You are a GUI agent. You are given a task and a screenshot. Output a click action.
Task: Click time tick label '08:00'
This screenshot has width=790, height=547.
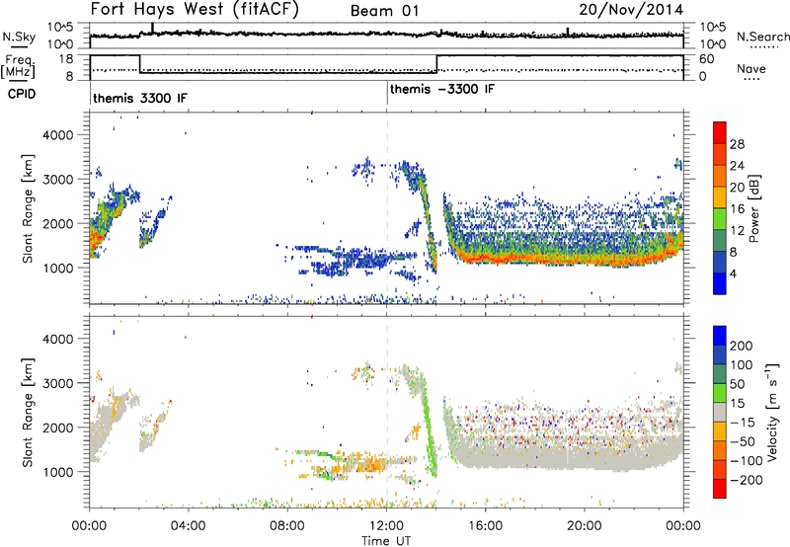point(287,526)
